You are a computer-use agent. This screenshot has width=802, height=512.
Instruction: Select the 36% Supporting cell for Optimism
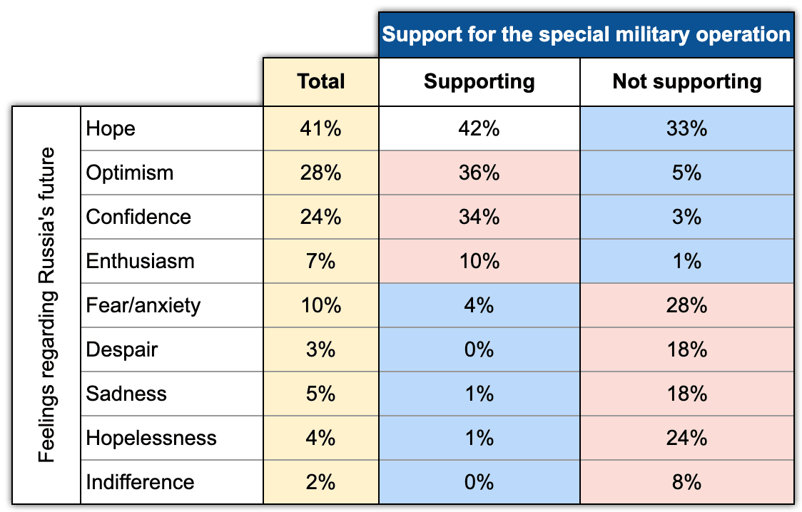pyautogui.click(x=479, y=173)
